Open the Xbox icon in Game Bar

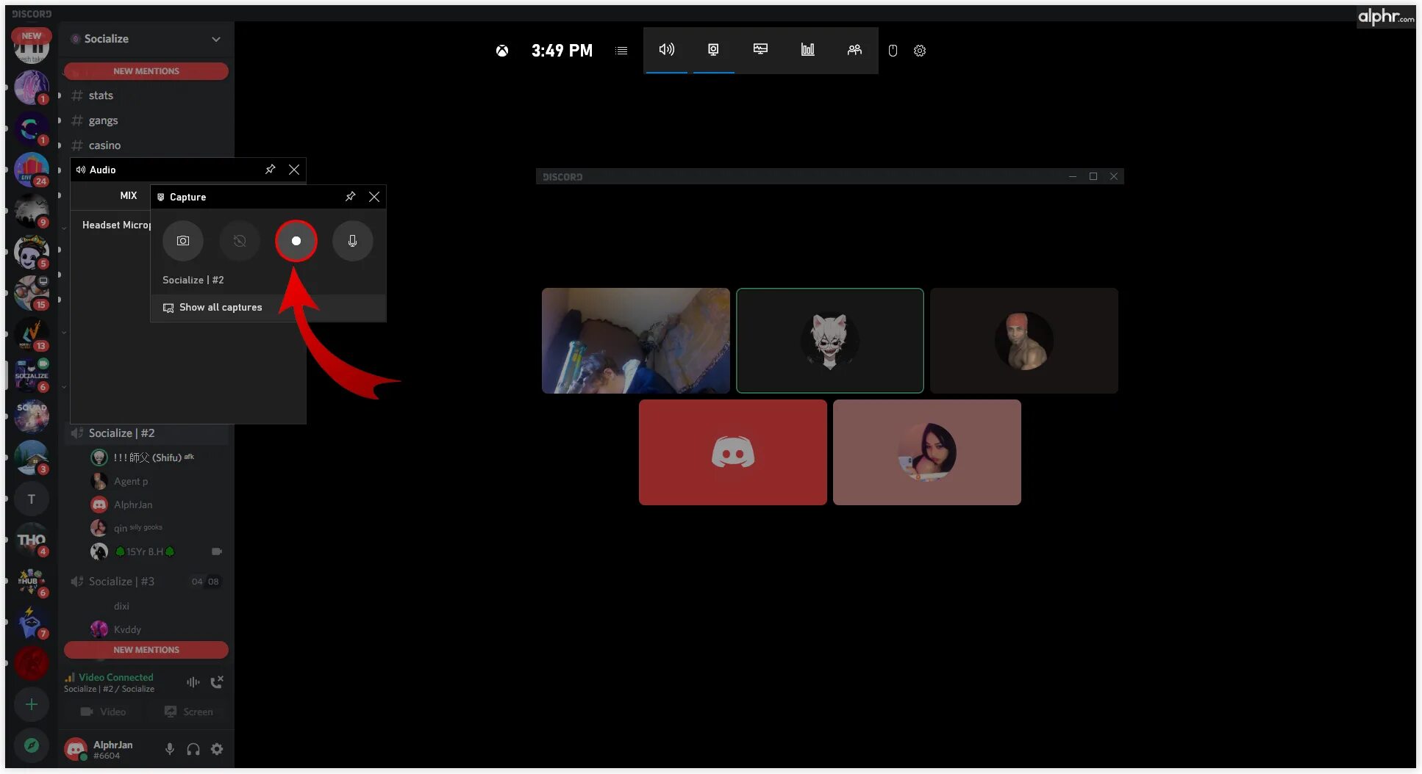[x=502, y=51]
